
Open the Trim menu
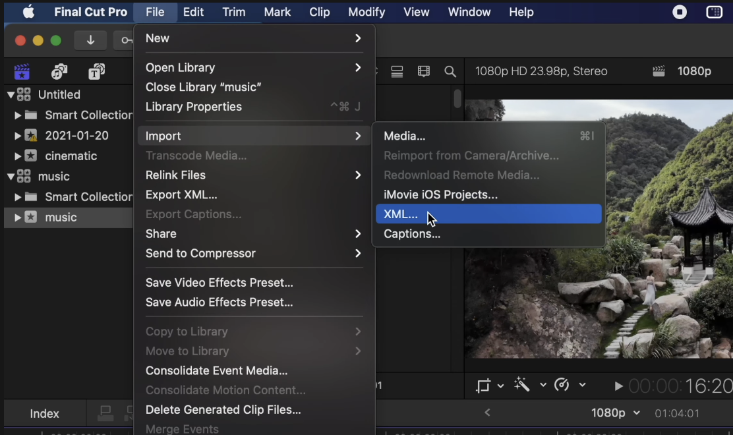tap(234, 12)
